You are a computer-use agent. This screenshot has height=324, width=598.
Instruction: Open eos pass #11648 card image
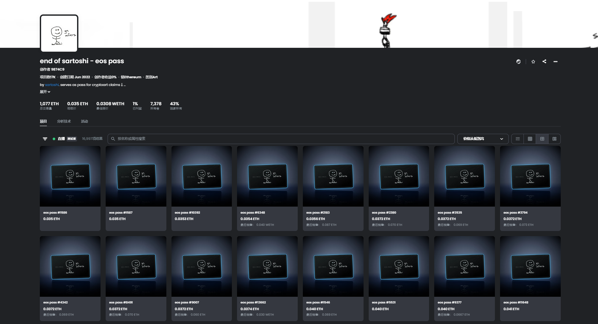tap(530, 266)
